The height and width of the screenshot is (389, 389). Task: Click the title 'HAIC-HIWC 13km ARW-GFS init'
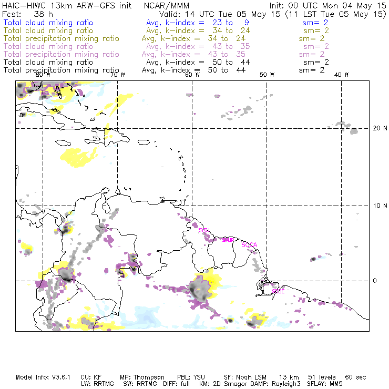[x=66, y=6]
